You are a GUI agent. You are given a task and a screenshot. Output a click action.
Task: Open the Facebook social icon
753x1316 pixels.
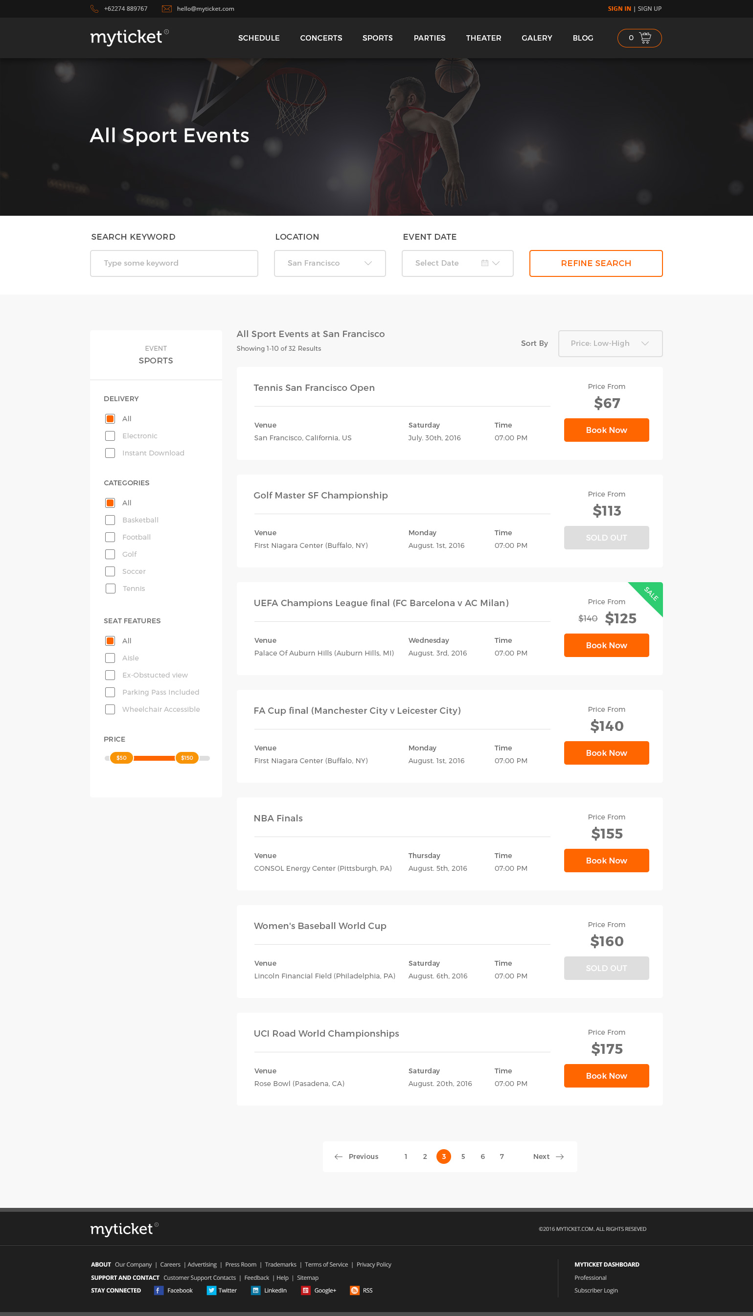pyautogui.click(x=159, y=1290)
